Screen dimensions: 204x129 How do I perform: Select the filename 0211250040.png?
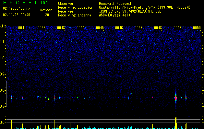point(17,8)
